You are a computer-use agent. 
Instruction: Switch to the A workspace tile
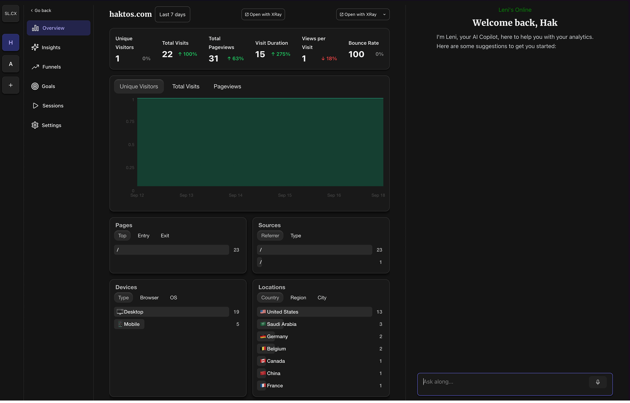[x=11, y=64]
